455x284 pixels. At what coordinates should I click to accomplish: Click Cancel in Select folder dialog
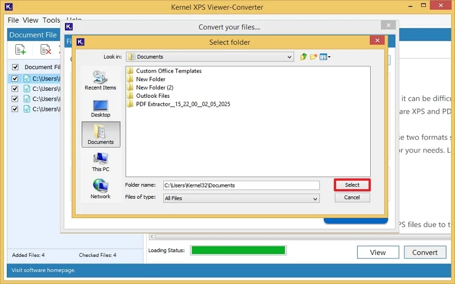point(352,197)
